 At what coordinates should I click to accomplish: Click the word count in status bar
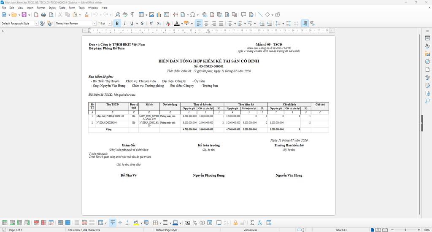pos(84,230)
